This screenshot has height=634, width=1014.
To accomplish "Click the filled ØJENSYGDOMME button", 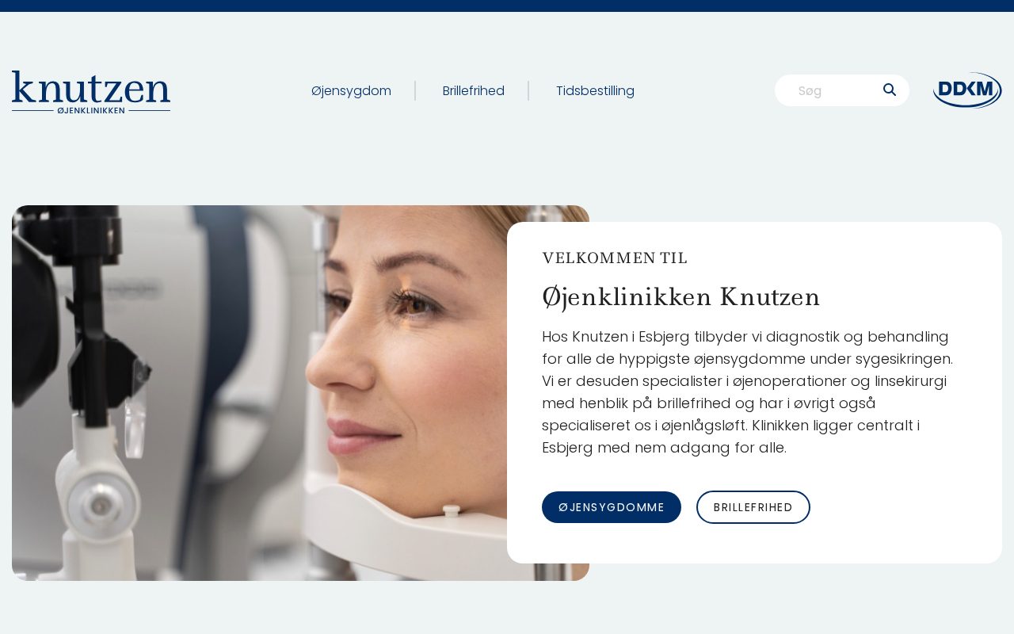I will 612,507.
